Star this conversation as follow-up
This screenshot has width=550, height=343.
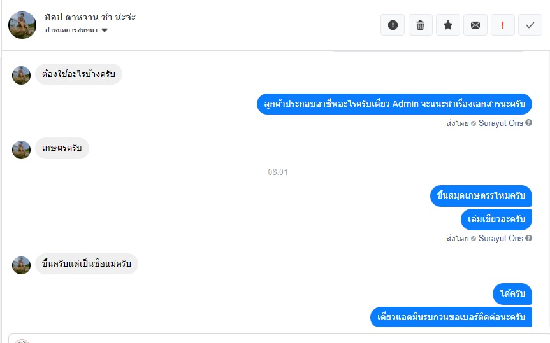click(x=448, y=25)
